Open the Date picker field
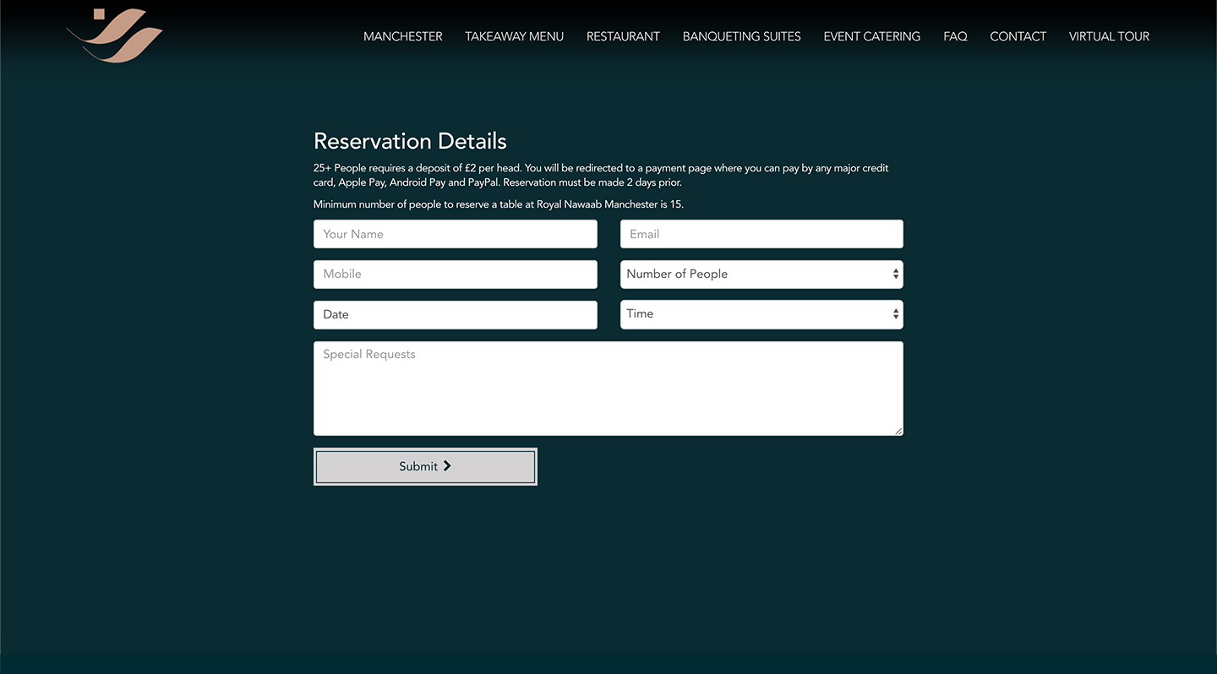The width and height of the screenshot is (1217, 674). (x=455, y=315)
